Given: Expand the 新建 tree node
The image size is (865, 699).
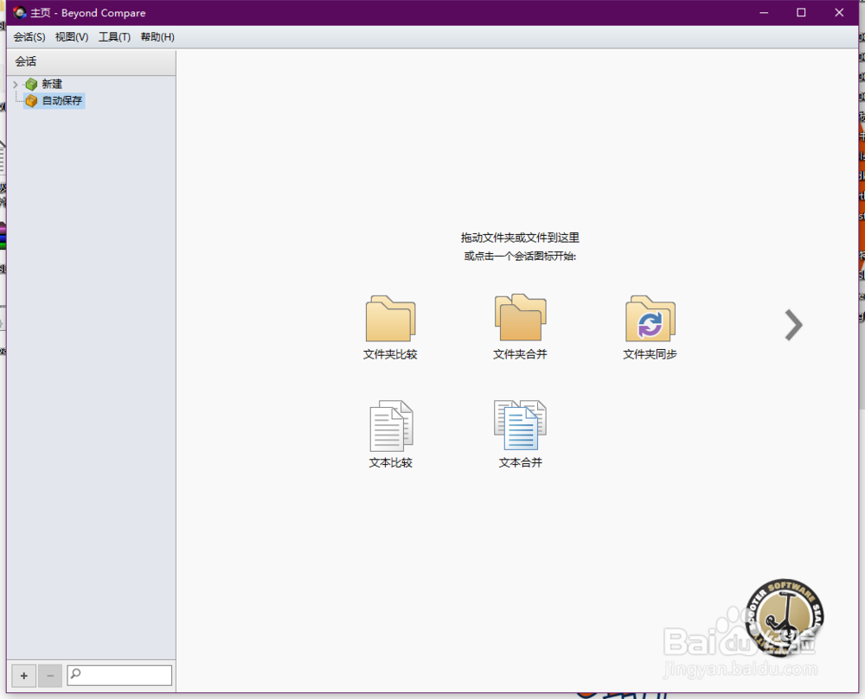Looking at the screenshot, I should tap(16, 85).
